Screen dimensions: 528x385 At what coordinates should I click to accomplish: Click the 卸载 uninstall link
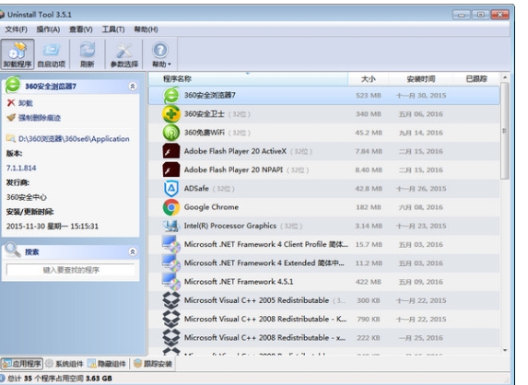tap(25, 103)
